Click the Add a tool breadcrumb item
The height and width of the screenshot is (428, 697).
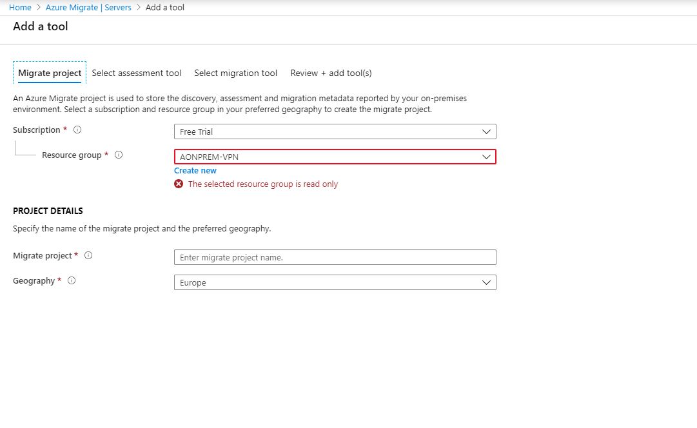pyautogui.click(x=164, y=7)
